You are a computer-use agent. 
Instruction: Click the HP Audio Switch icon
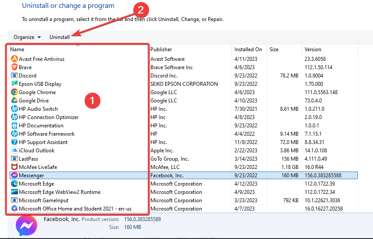tap(14, 109)
